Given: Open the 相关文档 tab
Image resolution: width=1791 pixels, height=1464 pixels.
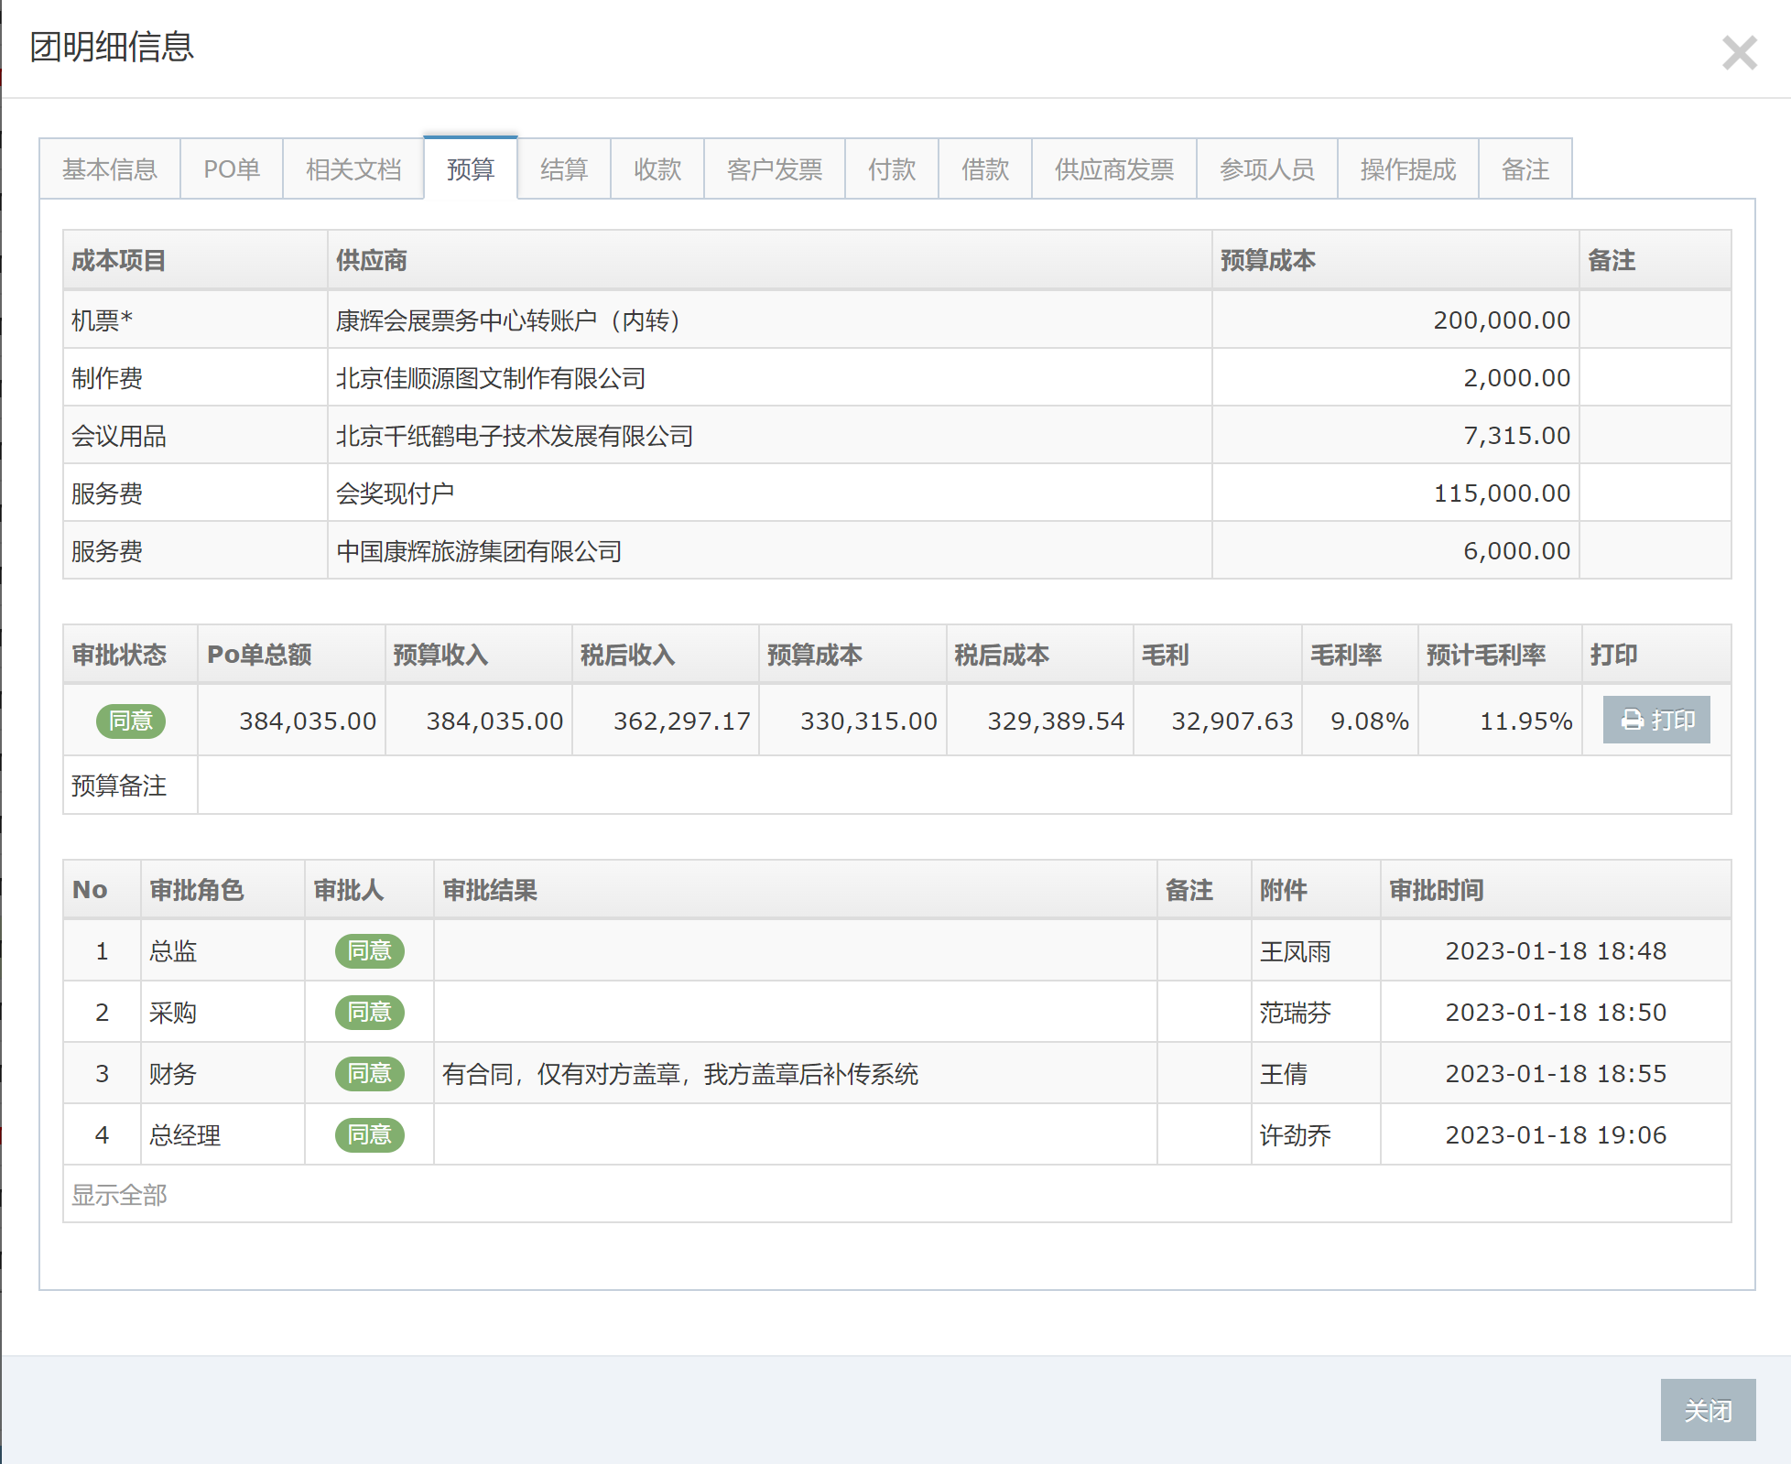Looking at the screenshot, I should [353, 169].
